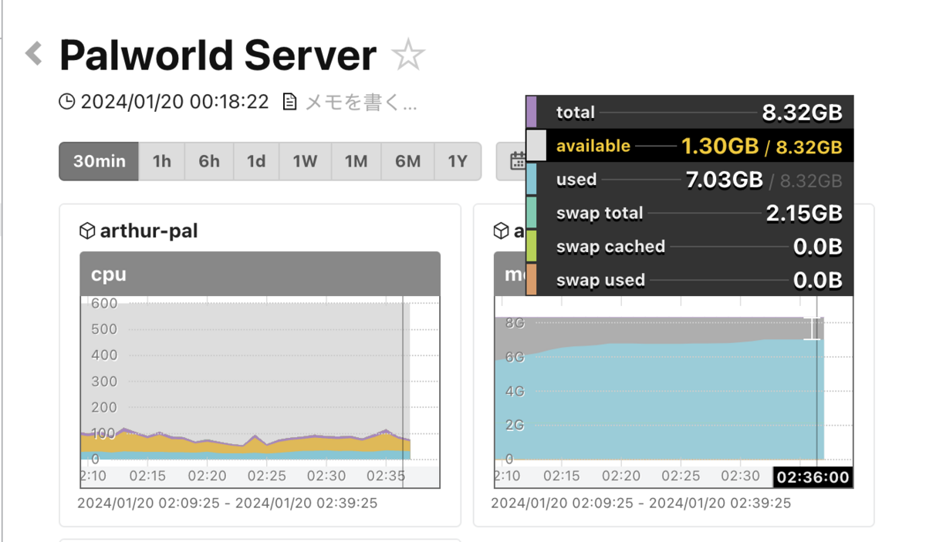The image size is (926, 542).
Task: Click the Palworld Server title
Action: (218, 56)
